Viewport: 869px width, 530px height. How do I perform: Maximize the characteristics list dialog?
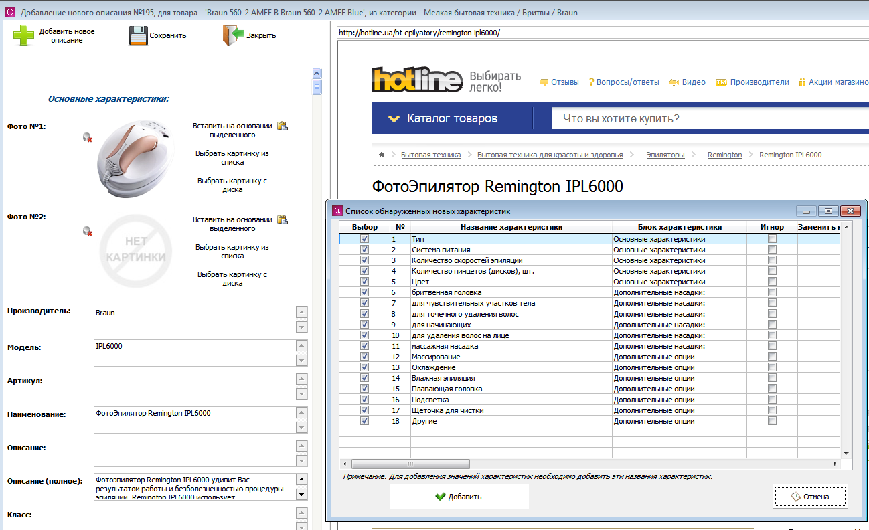[x=828, y=211]
